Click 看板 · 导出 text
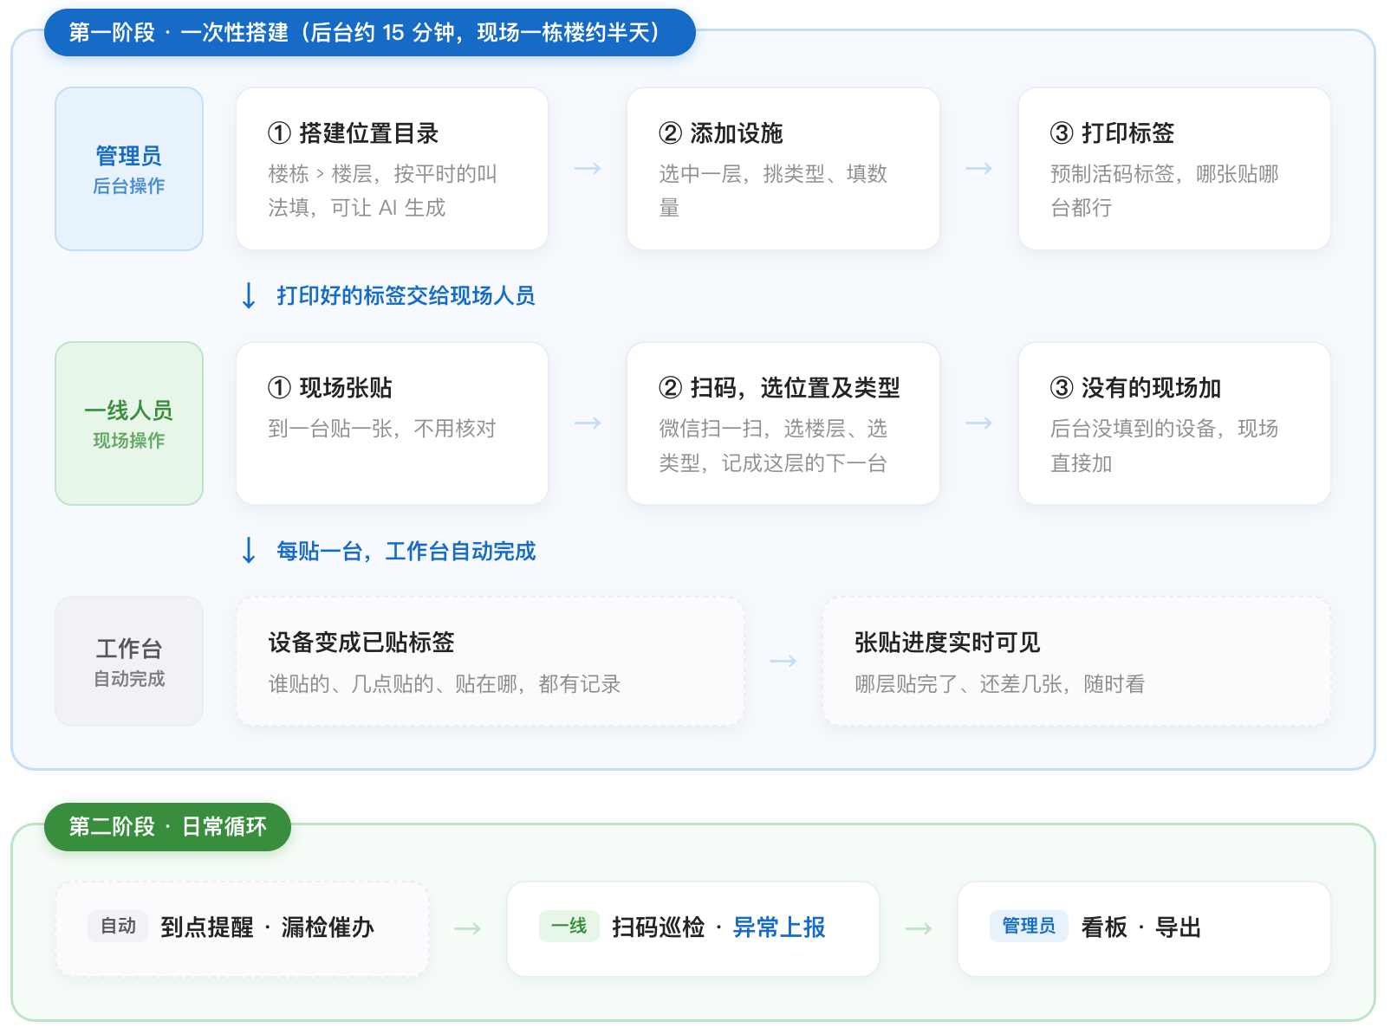Viewport: 1397px width, 1034px height. tap(1141, 927)
